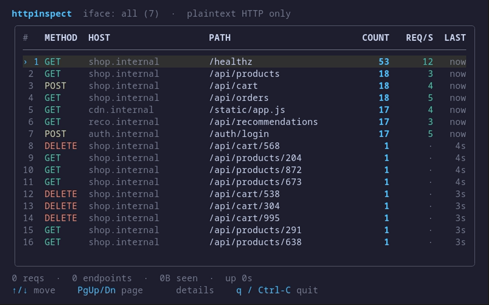
Task: Click cdn.internal host cell
Action: coord(121,110)
